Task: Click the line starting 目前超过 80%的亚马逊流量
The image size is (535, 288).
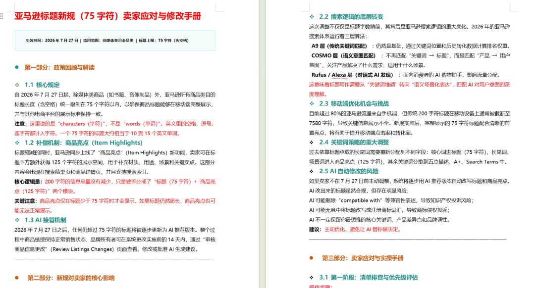Action: point(410,113)
